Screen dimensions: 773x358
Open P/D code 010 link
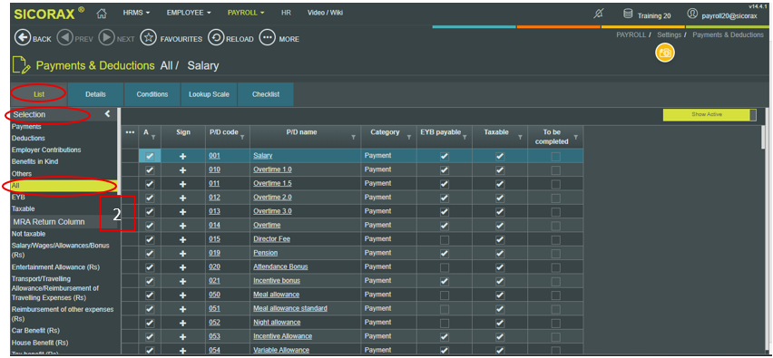(214, 169)
